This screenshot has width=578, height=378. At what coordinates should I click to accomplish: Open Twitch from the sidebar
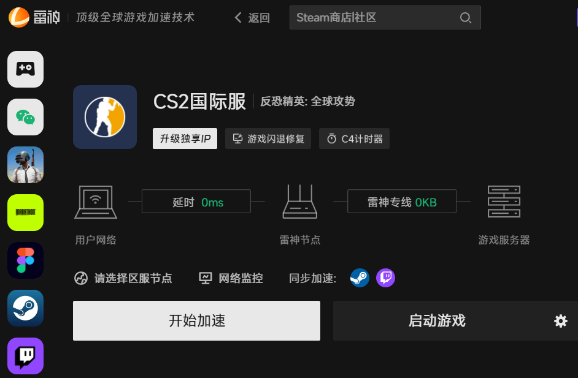click(25, 356)
